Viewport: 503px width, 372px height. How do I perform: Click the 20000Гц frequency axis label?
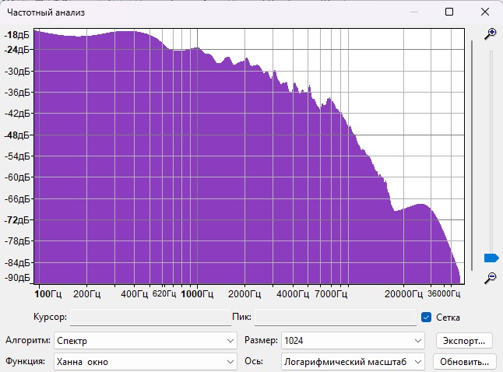[x=403, y=293]
